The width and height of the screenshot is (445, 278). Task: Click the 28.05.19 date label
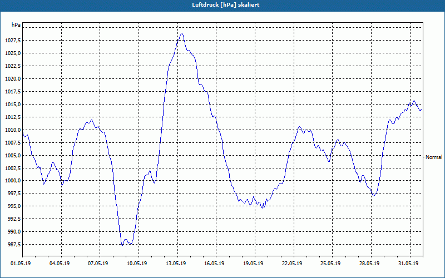pos(369,264)
